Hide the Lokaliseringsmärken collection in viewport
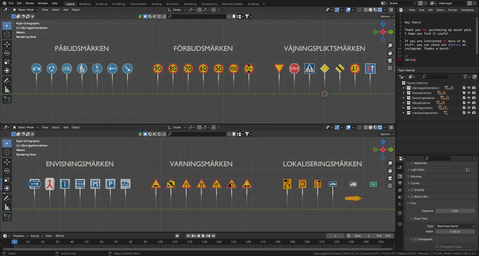 469,113
